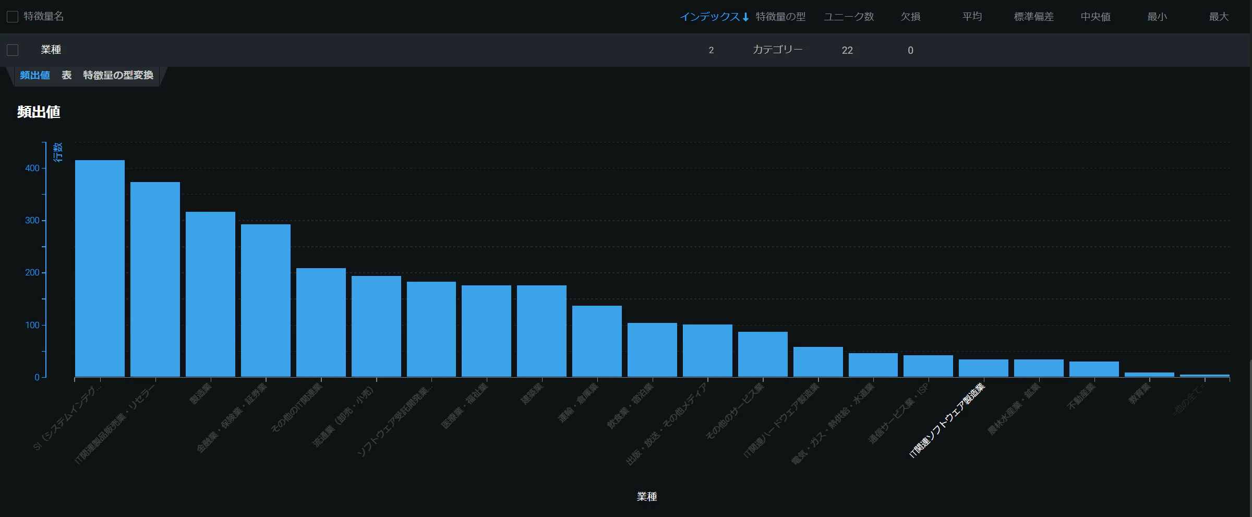Toggle the 特徴量名 select-all checkbox
The image size is (1252, 517).
tap(13, 17)
